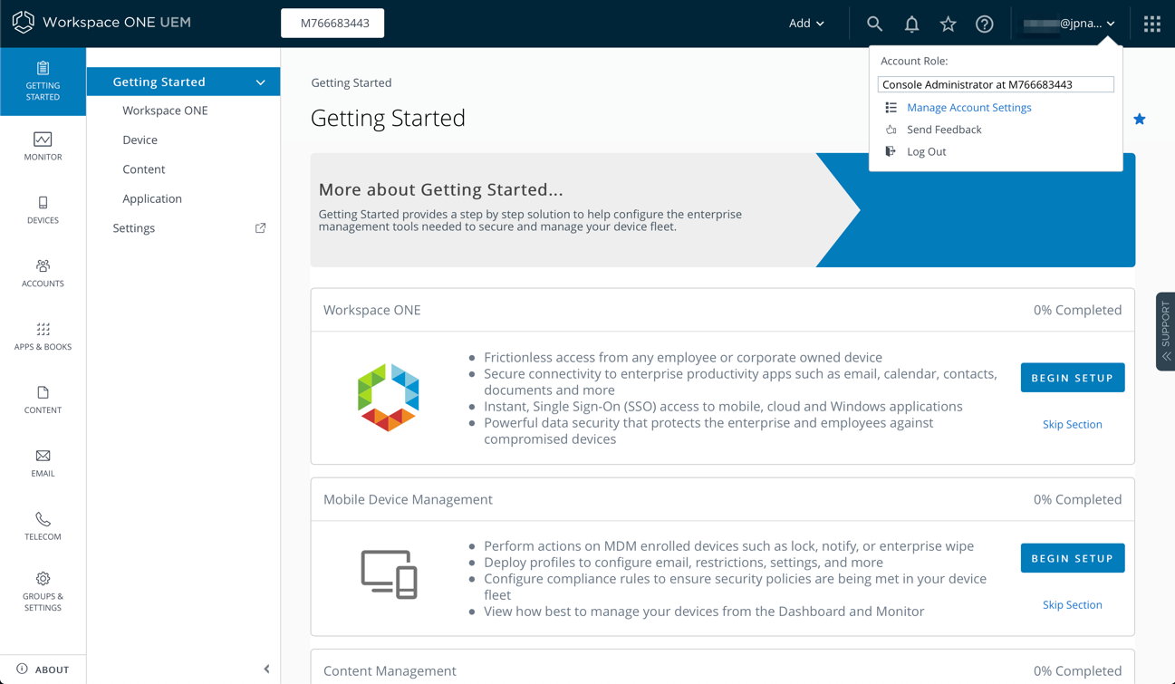The height and width of the screenshot is (684, 1175).
Task: Click the Account Role field
Action: [x=996, y=84]
